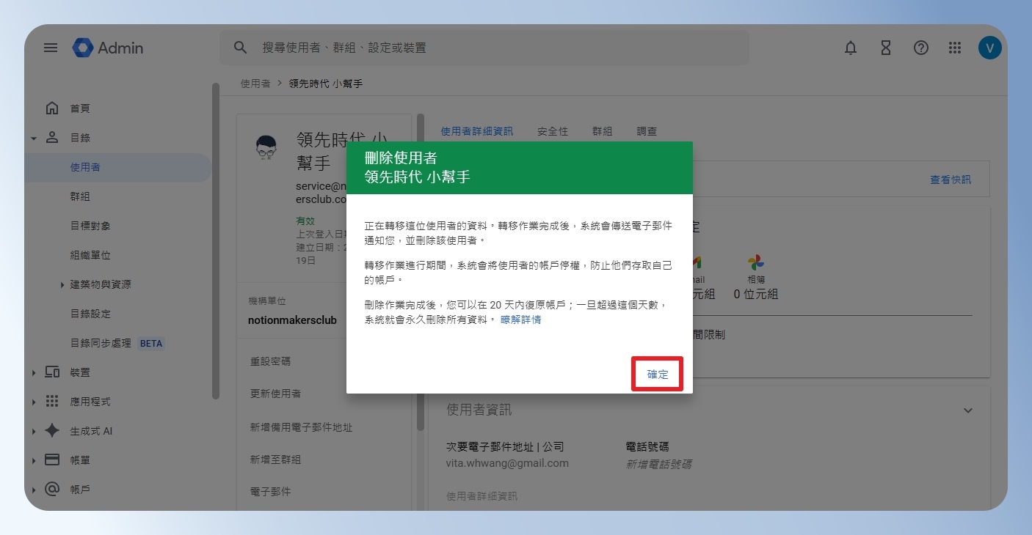Expand the 帳戶 section arrow
Image resolution: width=1032 pixels, height=535 pixels.
34,490
